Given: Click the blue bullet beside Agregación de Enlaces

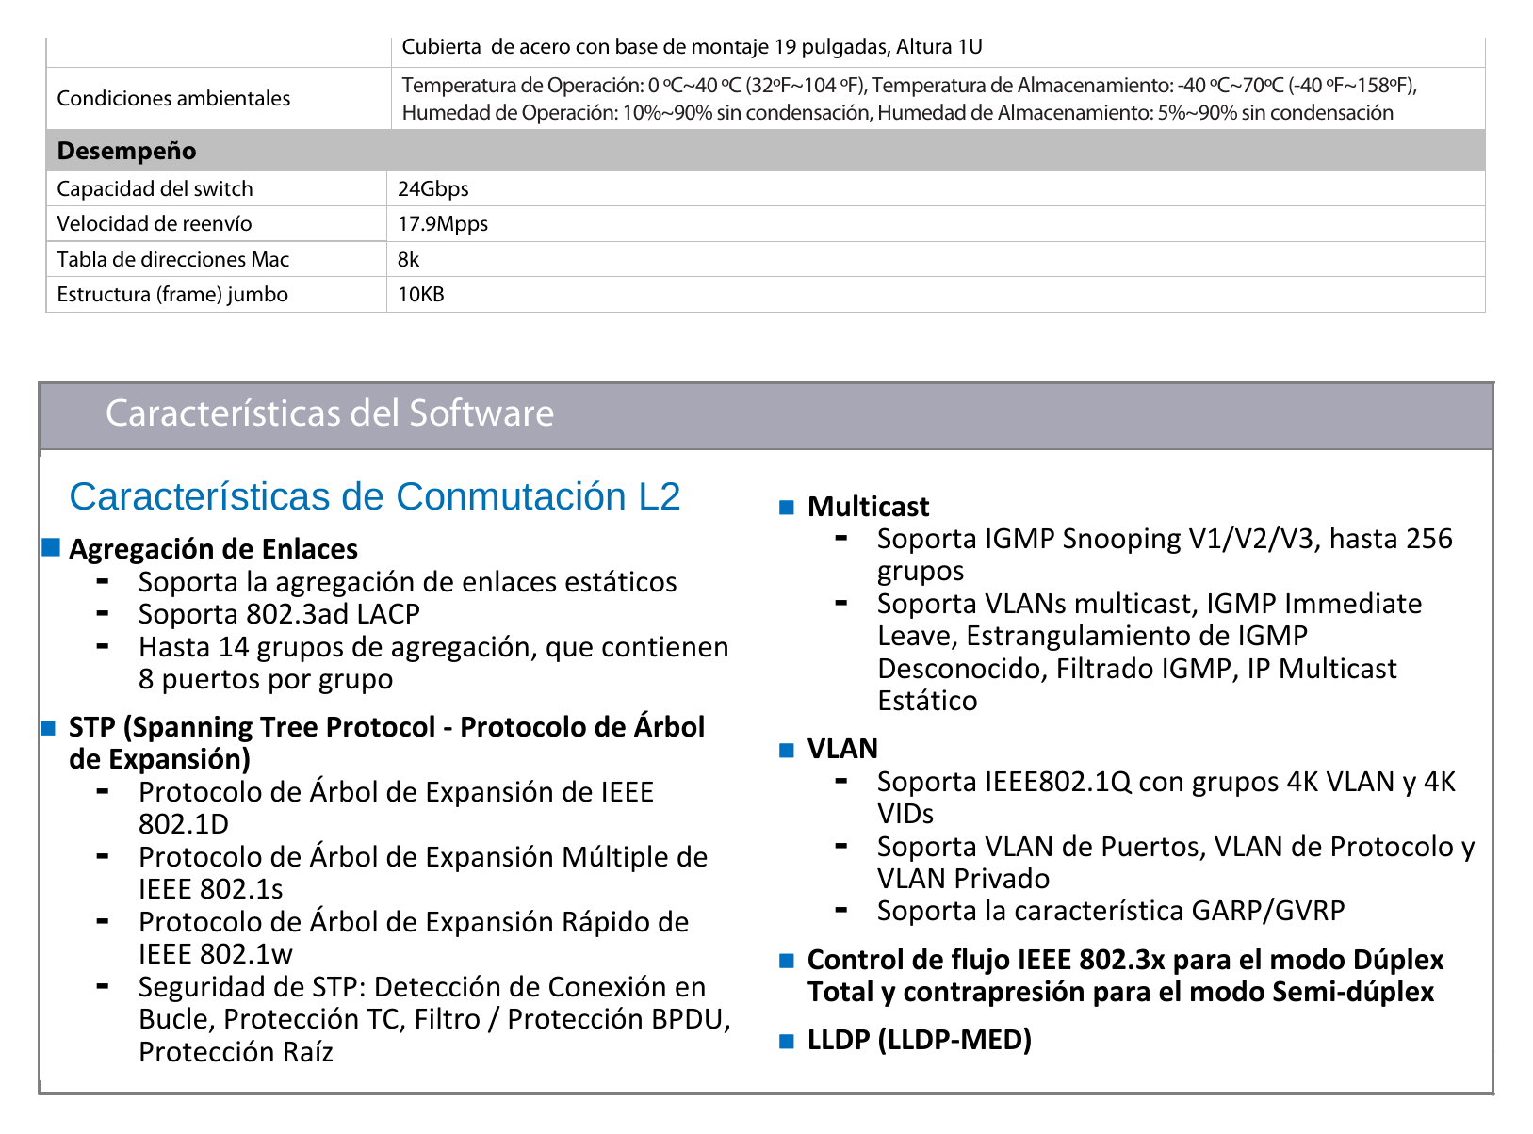Looking at the screenshot, I should coord(51,547).
